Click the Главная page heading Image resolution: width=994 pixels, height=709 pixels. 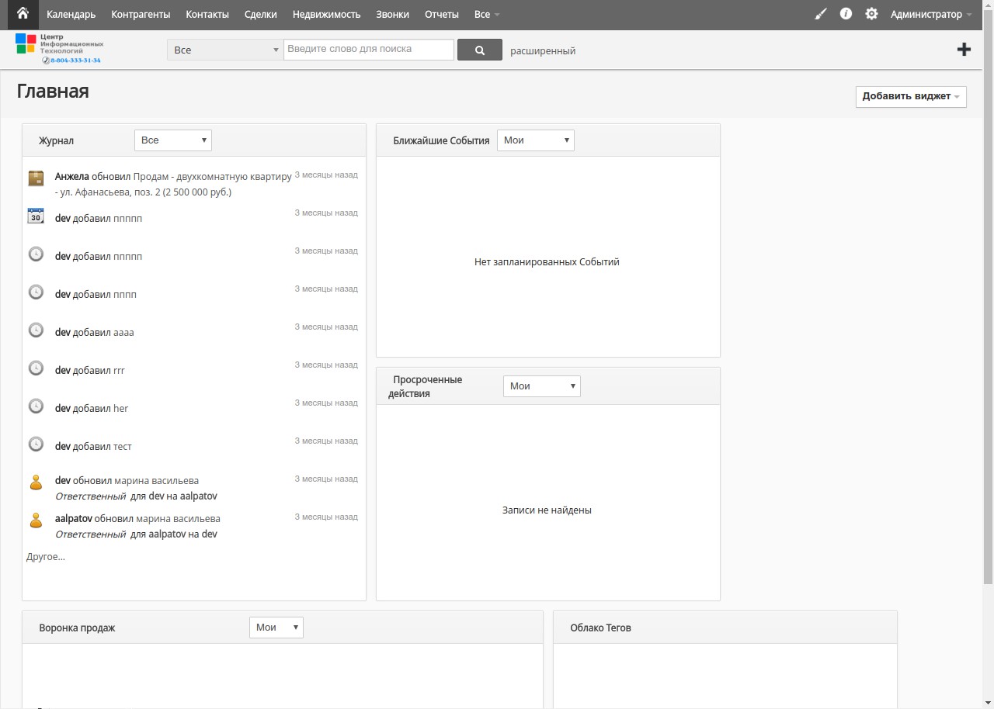point(53,91)
